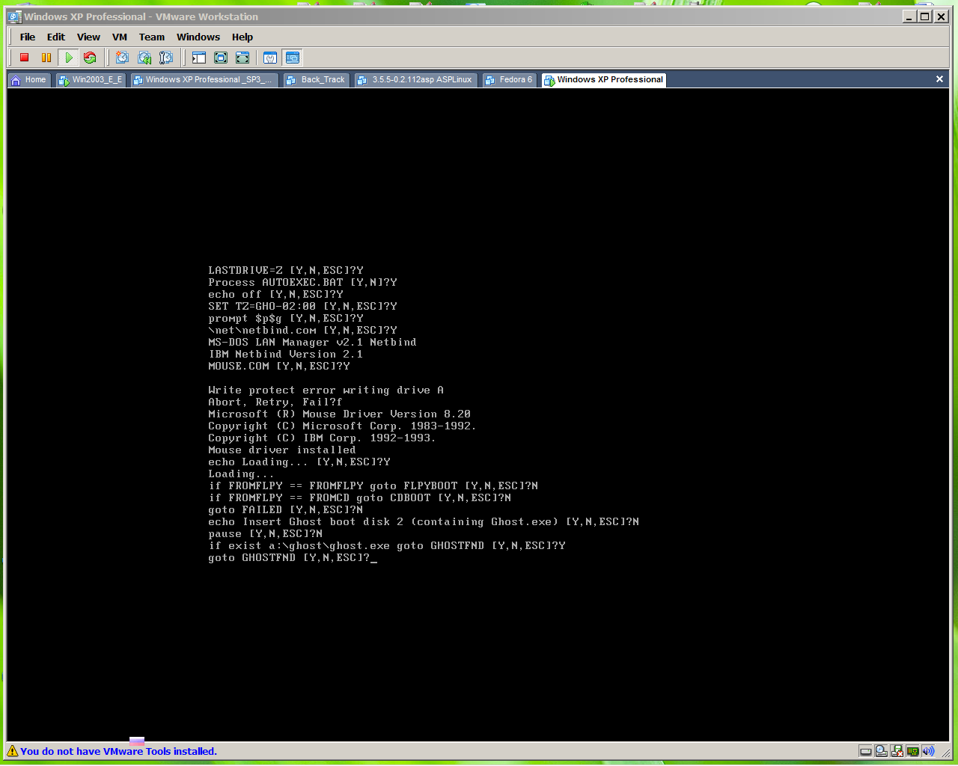Viewport: 958px width, 766px height.
Task: Open the snapshot manager
Action: click(x=166, y=58)
